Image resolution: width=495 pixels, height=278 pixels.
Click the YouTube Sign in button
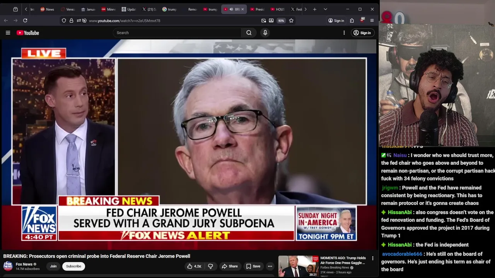362,33
